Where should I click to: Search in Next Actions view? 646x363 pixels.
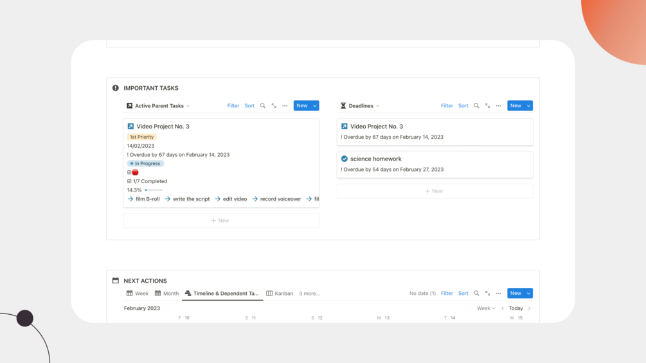[476, 294]
